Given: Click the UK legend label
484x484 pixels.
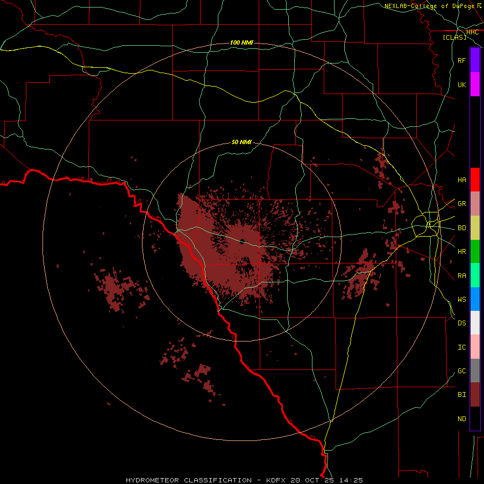Looking at the screenshot, I should [461, 84].
